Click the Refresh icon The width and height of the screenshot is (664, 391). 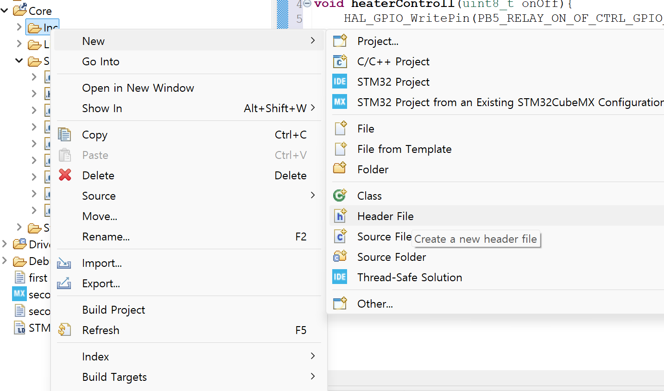[64, 330]
